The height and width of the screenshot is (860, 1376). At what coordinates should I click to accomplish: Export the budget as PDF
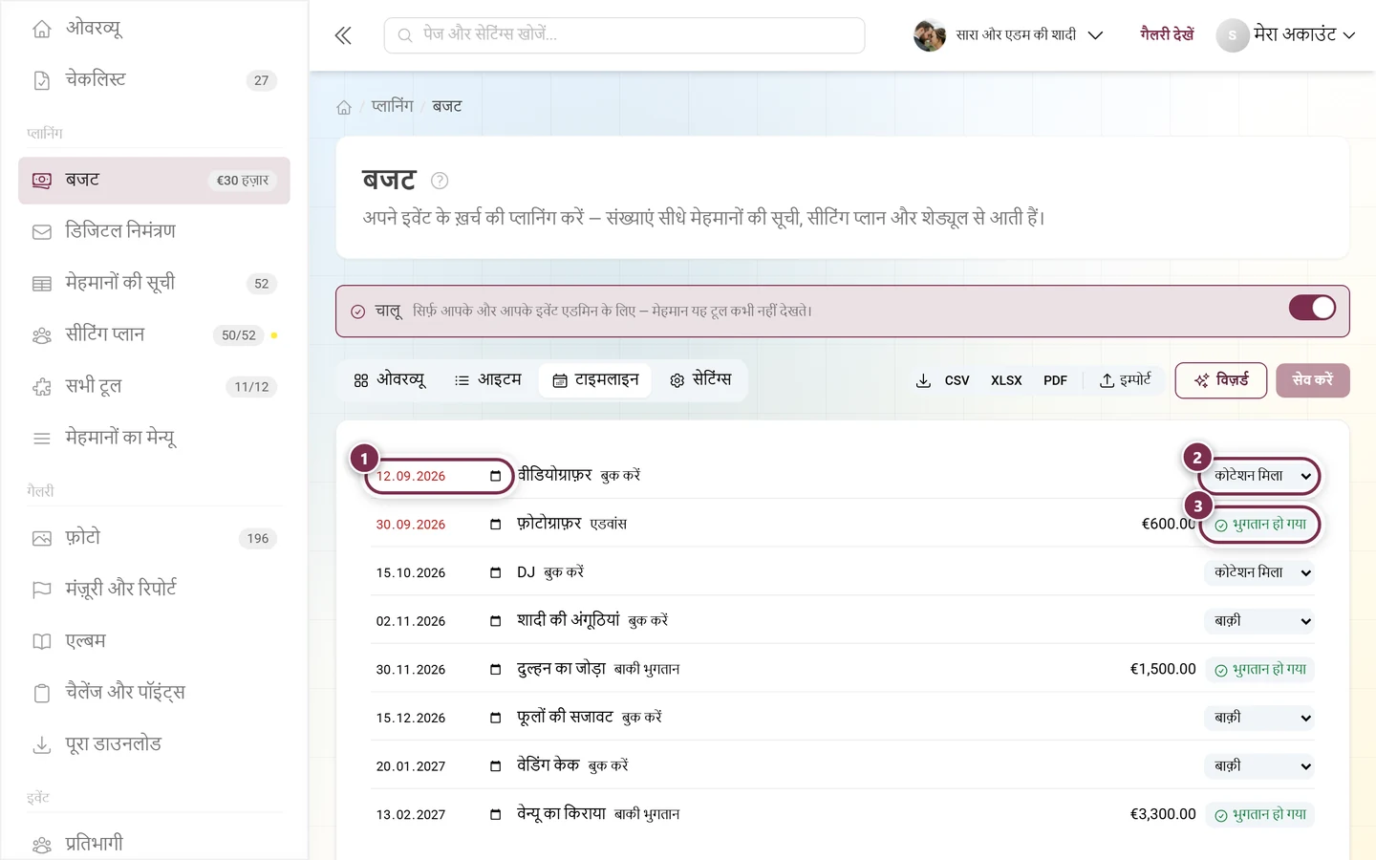tap(1055, 380)
